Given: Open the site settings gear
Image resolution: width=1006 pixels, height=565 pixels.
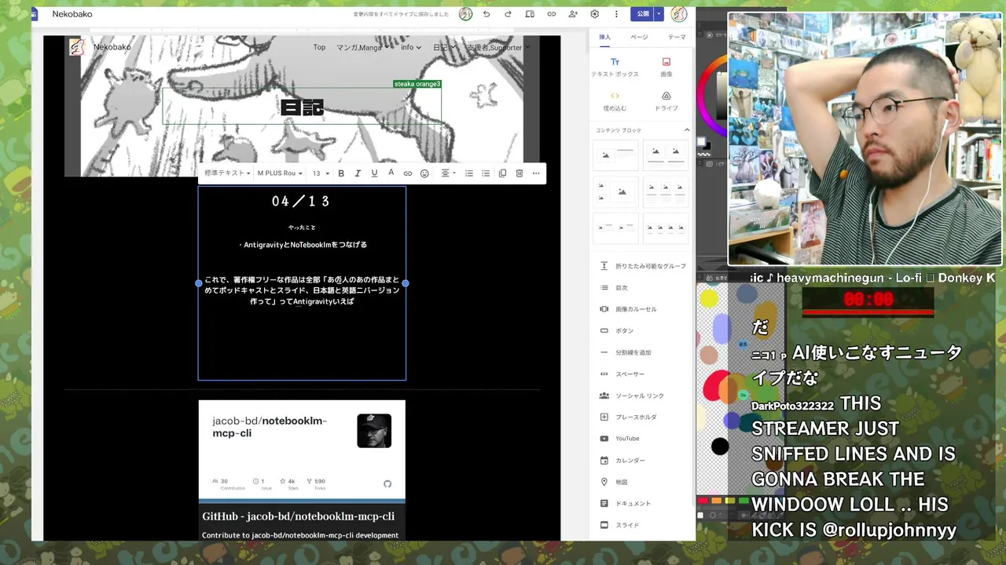Looking at the screenshot, I should 595,14.
